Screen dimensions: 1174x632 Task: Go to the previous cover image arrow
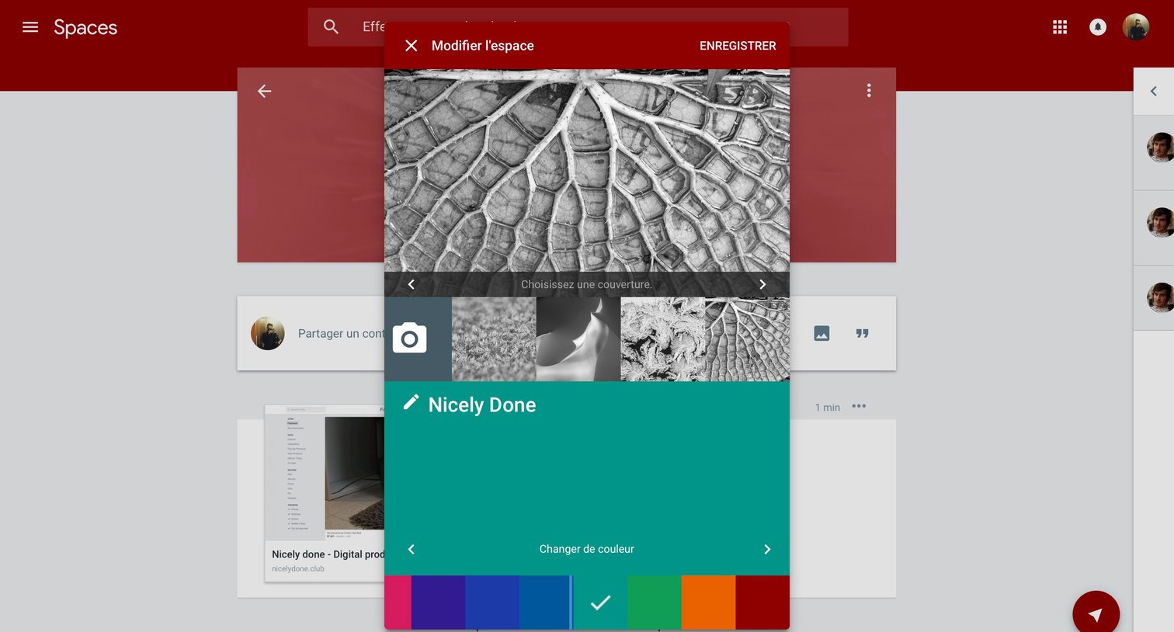click(412, 284)
